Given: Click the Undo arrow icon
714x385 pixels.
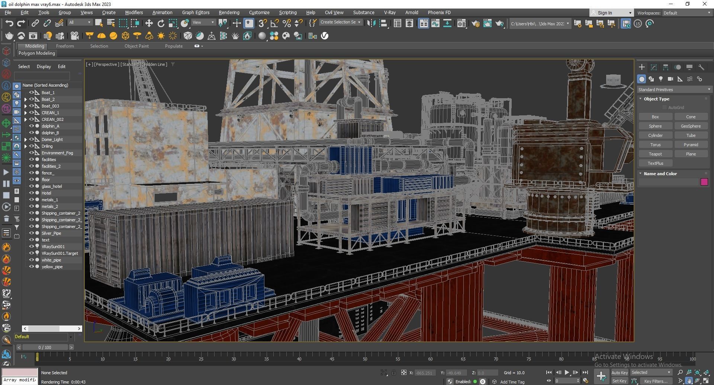Looking at the screenshot, I should point(9,23).
